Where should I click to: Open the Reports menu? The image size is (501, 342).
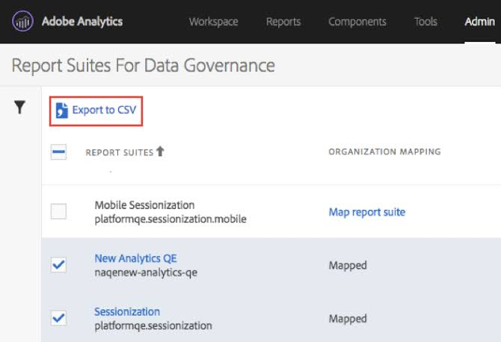point(283,22)
